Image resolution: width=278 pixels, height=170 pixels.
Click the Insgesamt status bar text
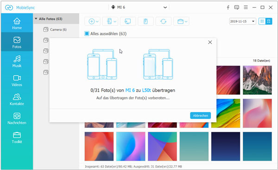pos(133,166)
